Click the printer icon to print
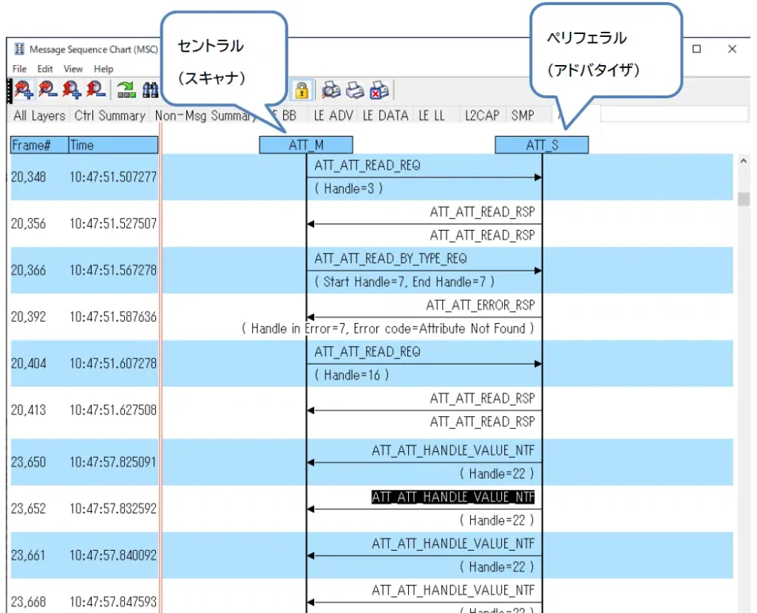757x613 pixels. click(356, 90)
